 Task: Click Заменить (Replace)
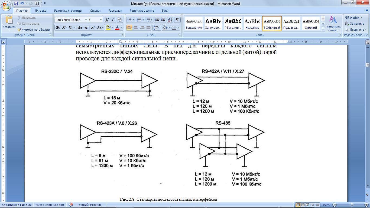coord(355,24)
